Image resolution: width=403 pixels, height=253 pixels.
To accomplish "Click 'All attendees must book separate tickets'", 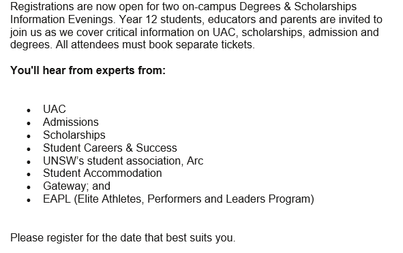I will (x=154, y=45).
